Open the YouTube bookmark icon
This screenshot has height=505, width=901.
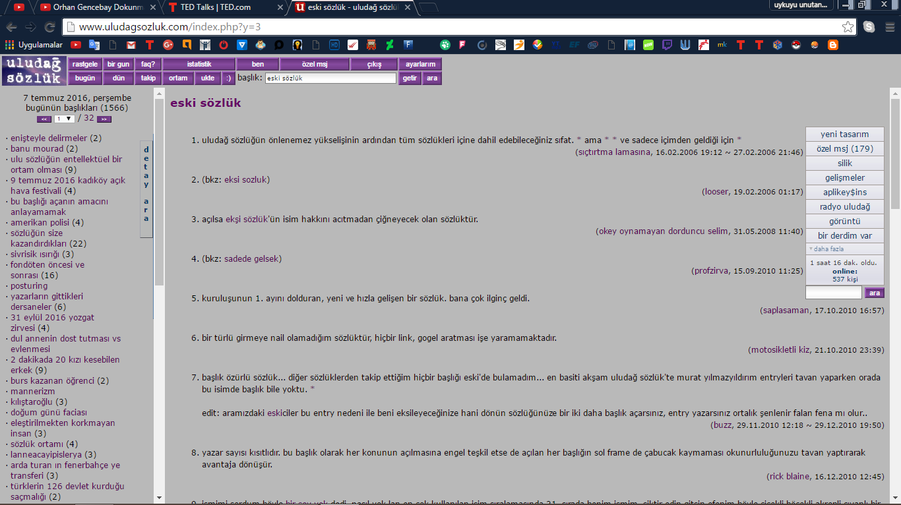tap(76, 45)
